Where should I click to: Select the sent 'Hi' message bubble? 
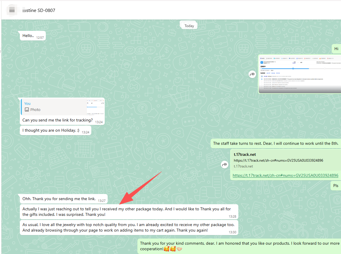[336, 49]
